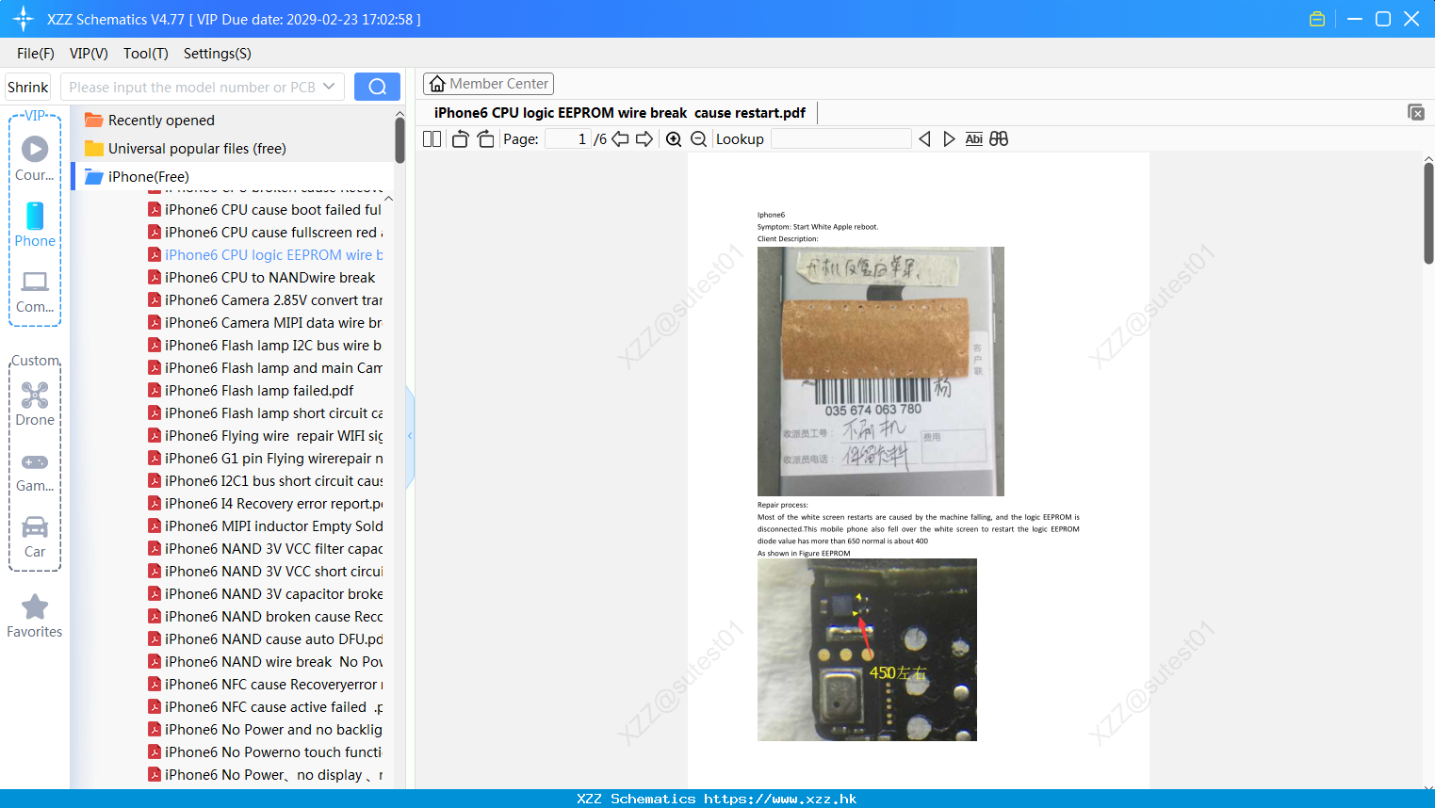Image resolution: width=1435 pixels, height=808 pixels.
Task: Click the binoculars search icon
Action: pyautogui.click(x=999, y=139)
